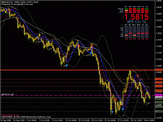Select the lowest blue up arrow near 23 Oct

112,112
